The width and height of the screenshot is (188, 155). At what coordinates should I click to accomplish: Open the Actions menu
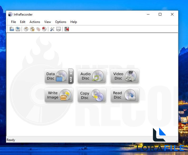tap(35, 22)
